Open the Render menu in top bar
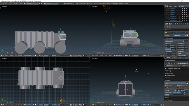The width and height of the screenshot is (189, 106). click(10, 4)
